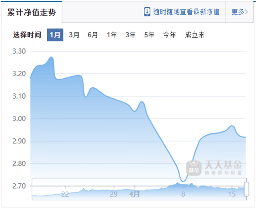256x210 pixels.
Task: Open the 随时随地查看最新净值 link
Action: coord(186,12)
